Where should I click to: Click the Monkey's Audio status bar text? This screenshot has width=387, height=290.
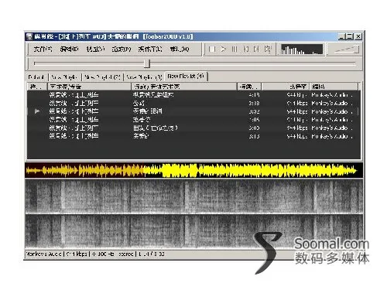point(43,254)
